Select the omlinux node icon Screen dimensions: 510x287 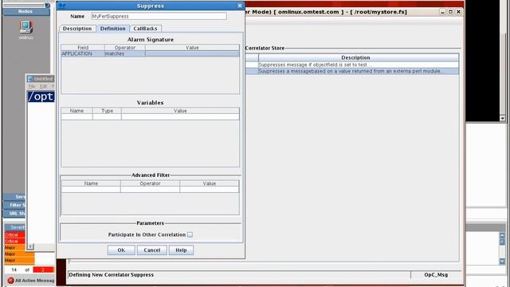(25, 27)
